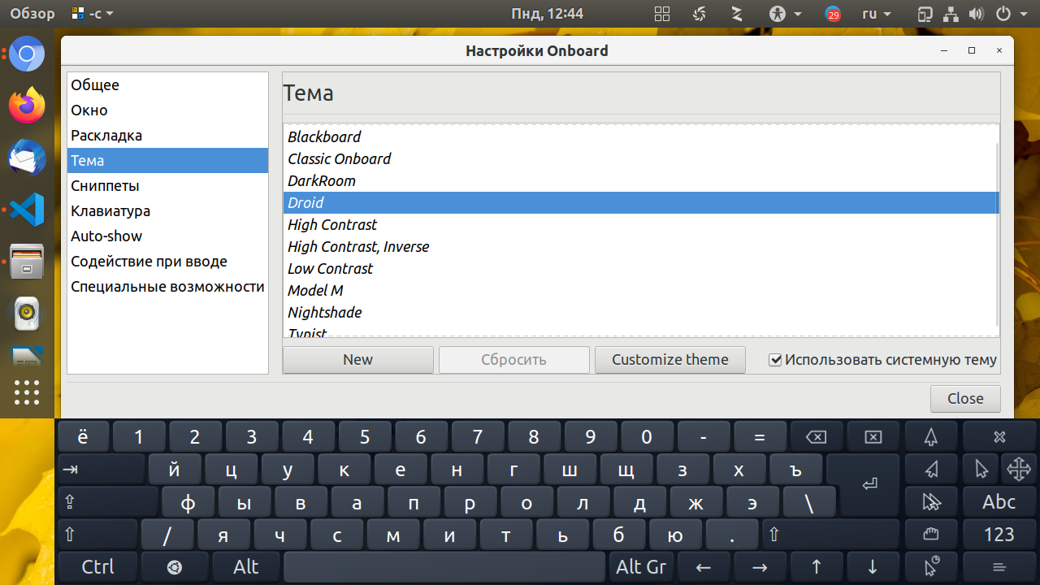Launch Firefox from the dock
Image resolution: width=1040 pixels, height=585 pixels.
(27, 106)
